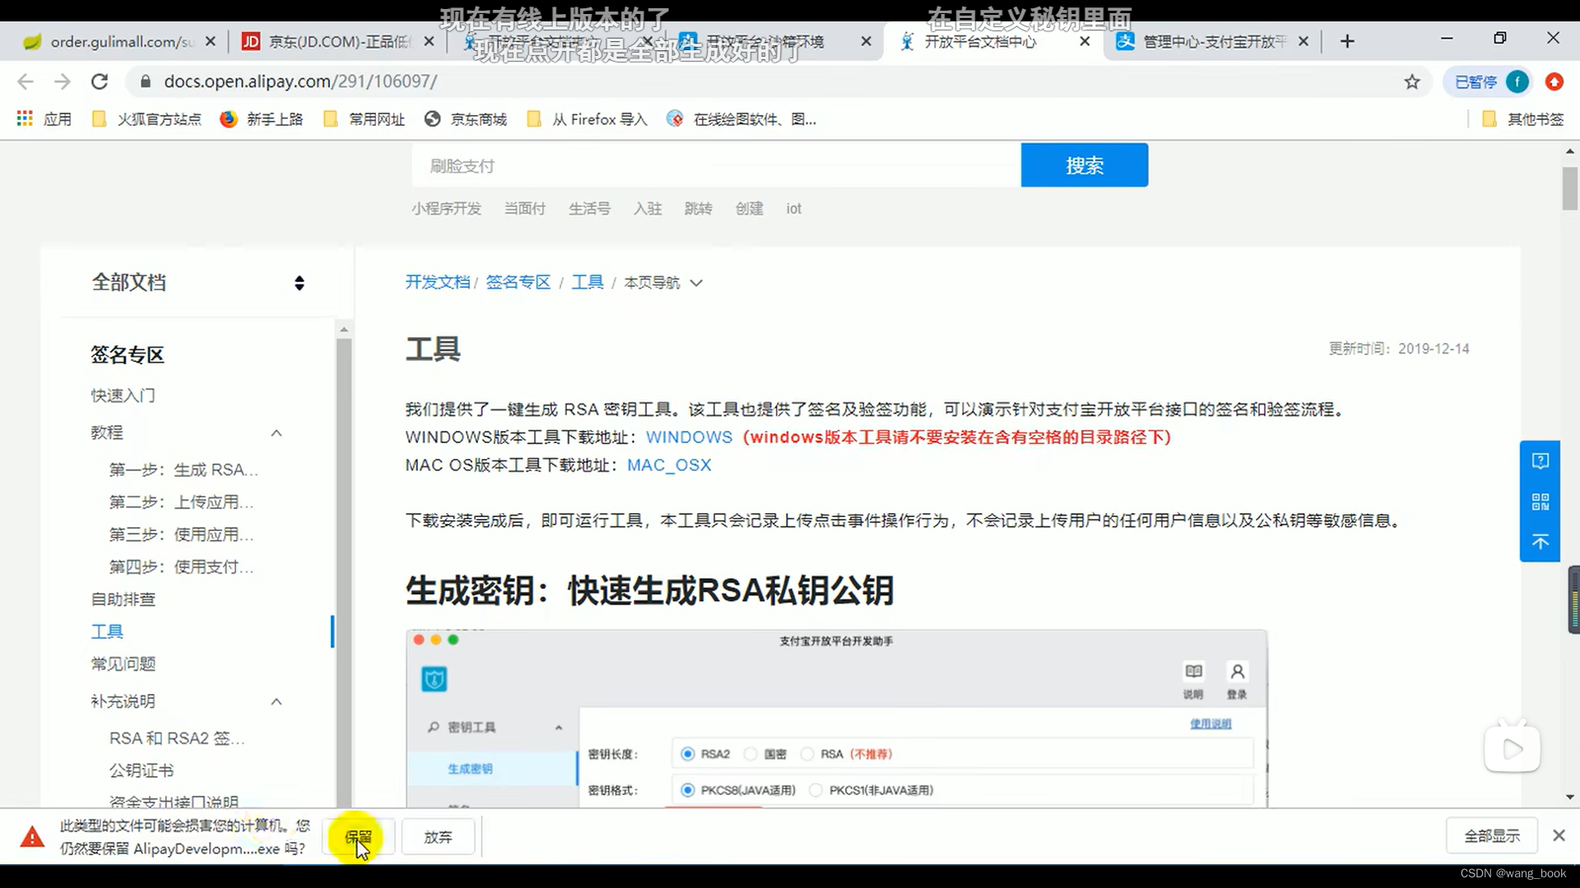The image size is (1580, 888).
Task: Click the 全部显示 downloads button
Action: pyautogui.click(x=1491, y=836)
